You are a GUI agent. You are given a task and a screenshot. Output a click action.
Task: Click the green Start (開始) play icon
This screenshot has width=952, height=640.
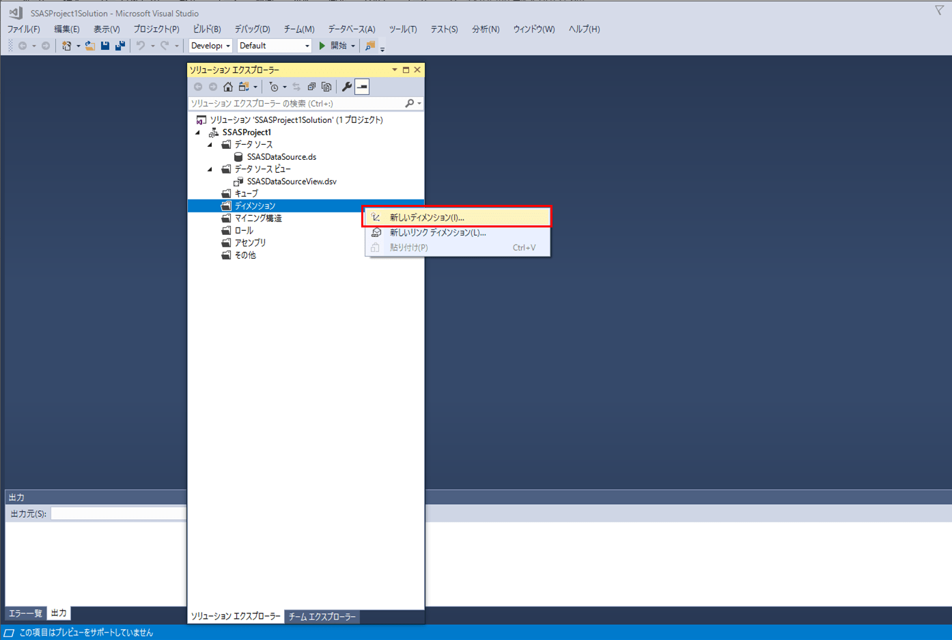[x=322, y=46]
